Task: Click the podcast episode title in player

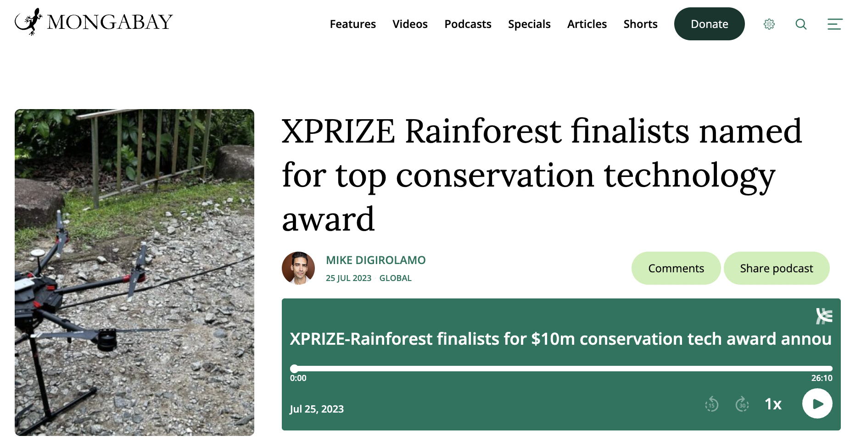Action: coord(560,339)
